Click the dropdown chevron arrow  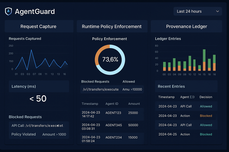click(x=217, y=11)
